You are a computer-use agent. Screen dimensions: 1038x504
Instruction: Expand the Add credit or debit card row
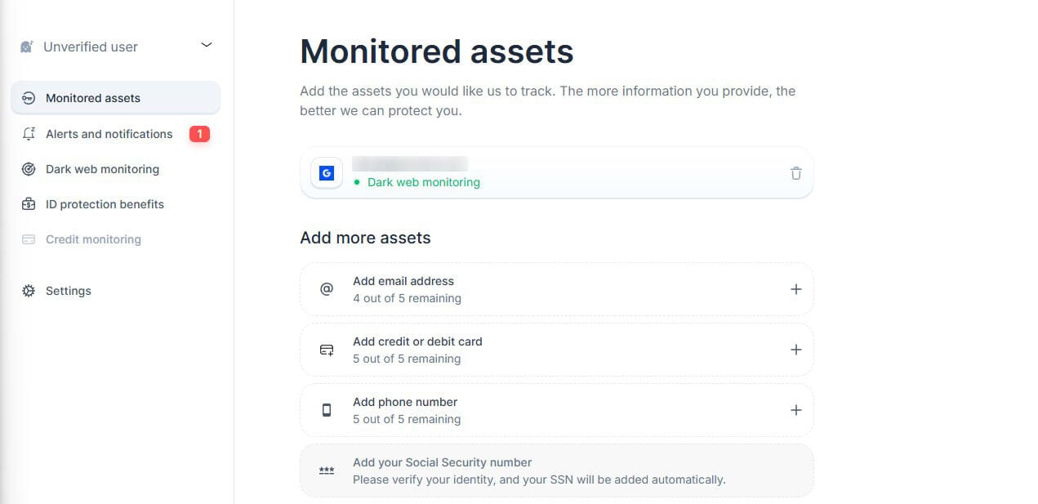[795, 349]
